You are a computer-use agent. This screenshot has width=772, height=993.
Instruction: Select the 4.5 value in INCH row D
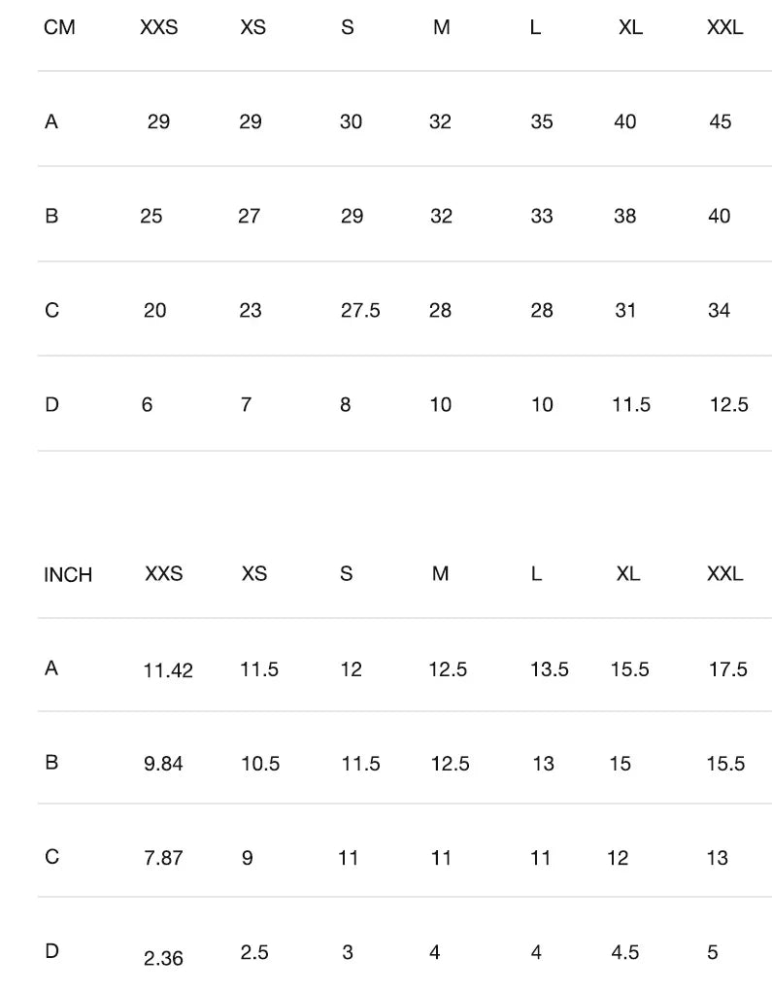625,953
